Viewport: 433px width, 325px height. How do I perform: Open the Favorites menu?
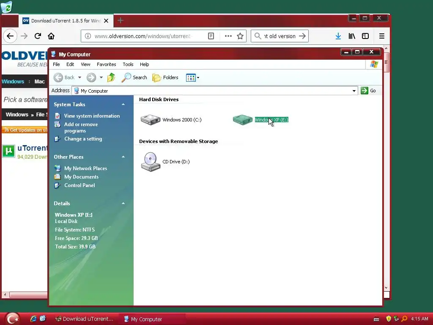(106, 64)
